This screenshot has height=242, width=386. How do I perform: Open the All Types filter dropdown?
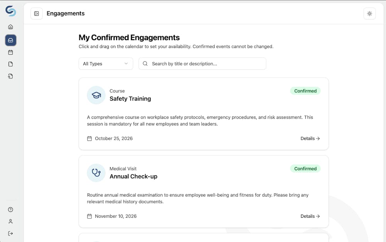[x=105, y=63]
